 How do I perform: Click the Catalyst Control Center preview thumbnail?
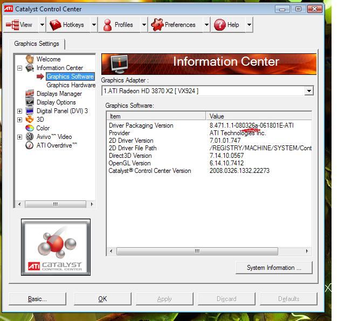pyautogui.click(x=56, y=247)
